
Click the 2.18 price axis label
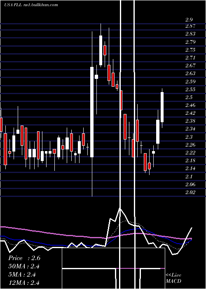(190, 161)
